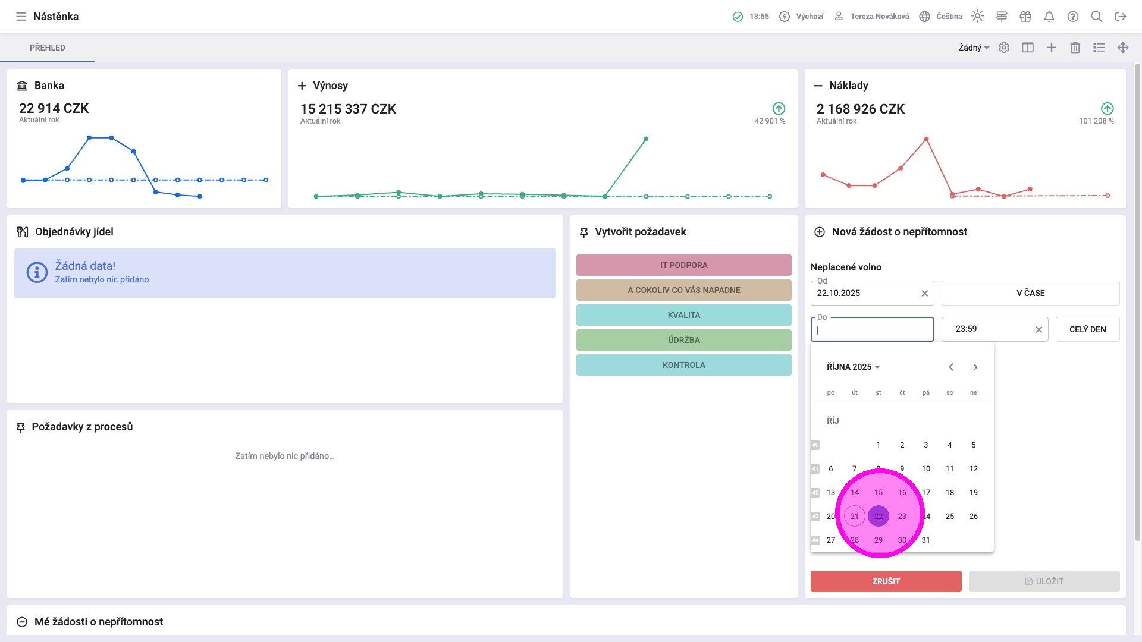Image resolution: width=1142 pixels, height=642 pixels.
Task: Toggle the V ČASE time mode
Action: click(x=1030, y=293)
